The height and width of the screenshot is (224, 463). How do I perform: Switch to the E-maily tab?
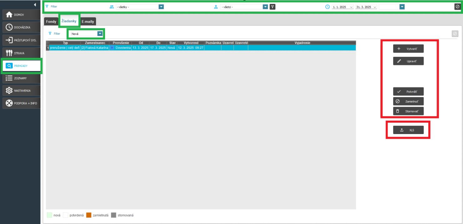[x=88, y=22]
